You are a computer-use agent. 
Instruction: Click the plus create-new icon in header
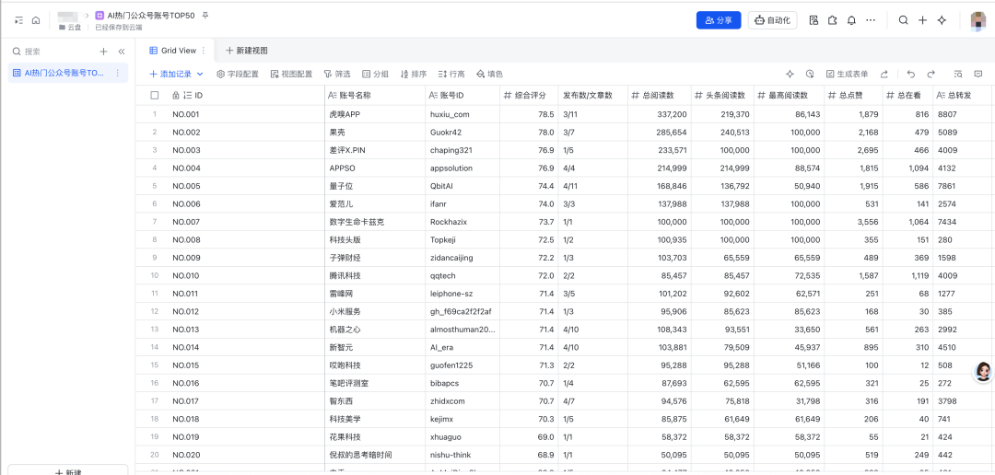[x=922, y=20]
